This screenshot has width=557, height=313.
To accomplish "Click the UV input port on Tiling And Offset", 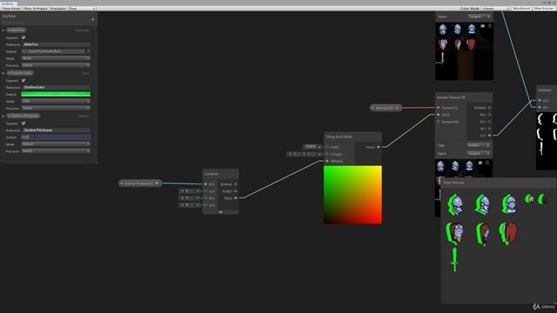I will 327,147.
